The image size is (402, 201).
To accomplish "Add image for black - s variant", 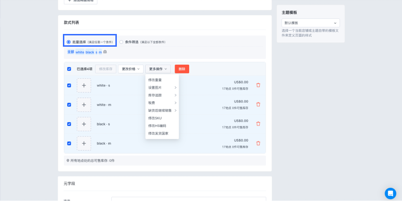I will tap(84, 124).
